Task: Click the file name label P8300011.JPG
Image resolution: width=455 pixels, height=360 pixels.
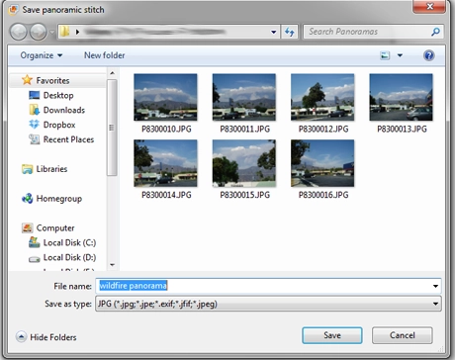Action: coord(244,129)
